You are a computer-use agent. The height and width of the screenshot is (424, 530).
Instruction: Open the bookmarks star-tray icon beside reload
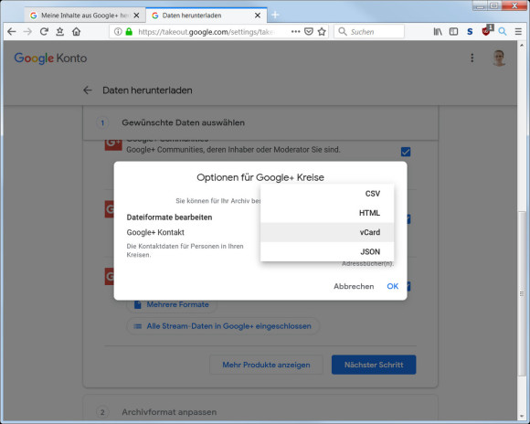click(59, 32)
